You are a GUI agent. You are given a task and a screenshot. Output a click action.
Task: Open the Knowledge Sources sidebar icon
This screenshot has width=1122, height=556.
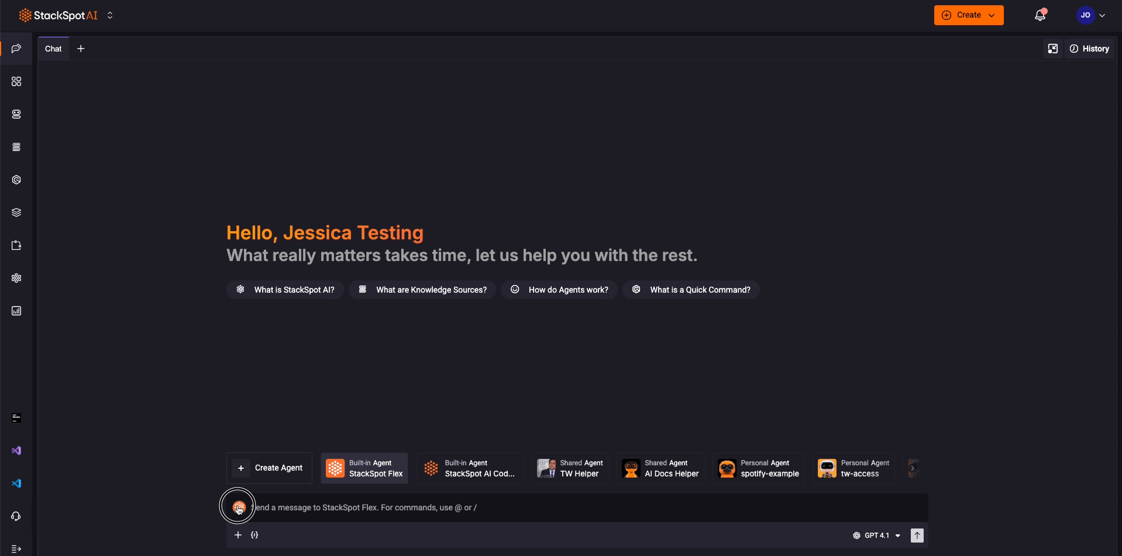[x=16, y=147]
